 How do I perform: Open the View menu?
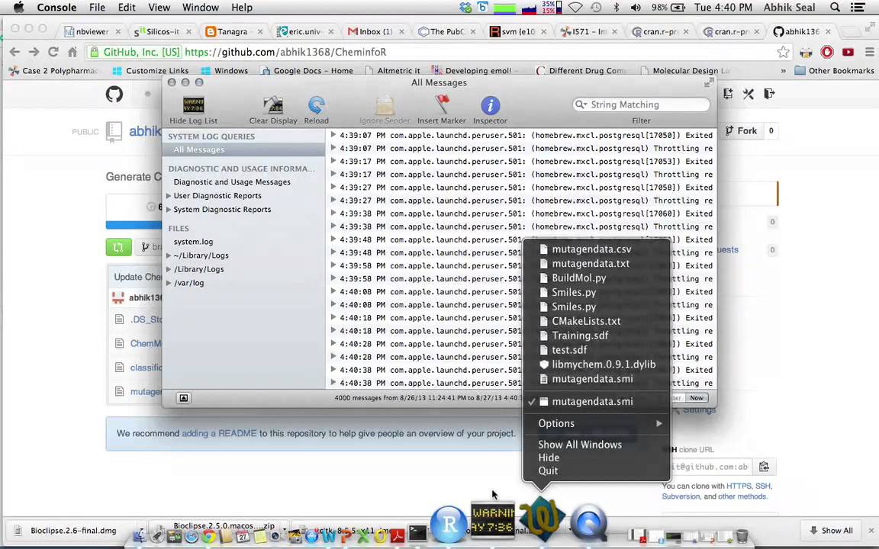[x=159, y=8]
